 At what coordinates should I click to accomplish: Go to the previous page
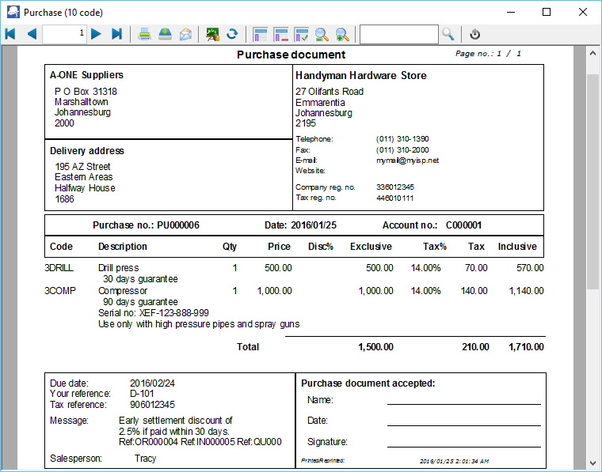point(32,34)
